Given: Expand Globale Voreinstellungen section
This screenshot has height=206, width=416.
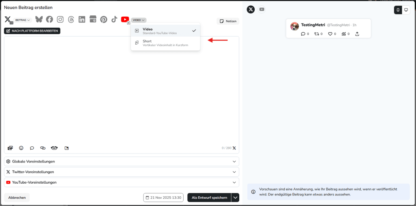Looking at the screenshot, I should point(121,161).
